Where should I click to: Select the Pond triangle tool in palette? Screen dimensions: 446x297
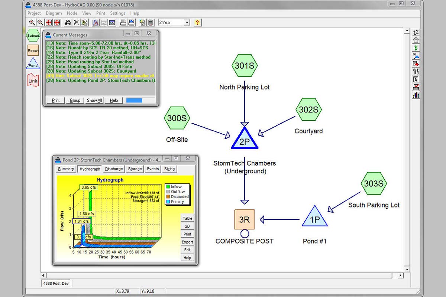click(33, 65)
